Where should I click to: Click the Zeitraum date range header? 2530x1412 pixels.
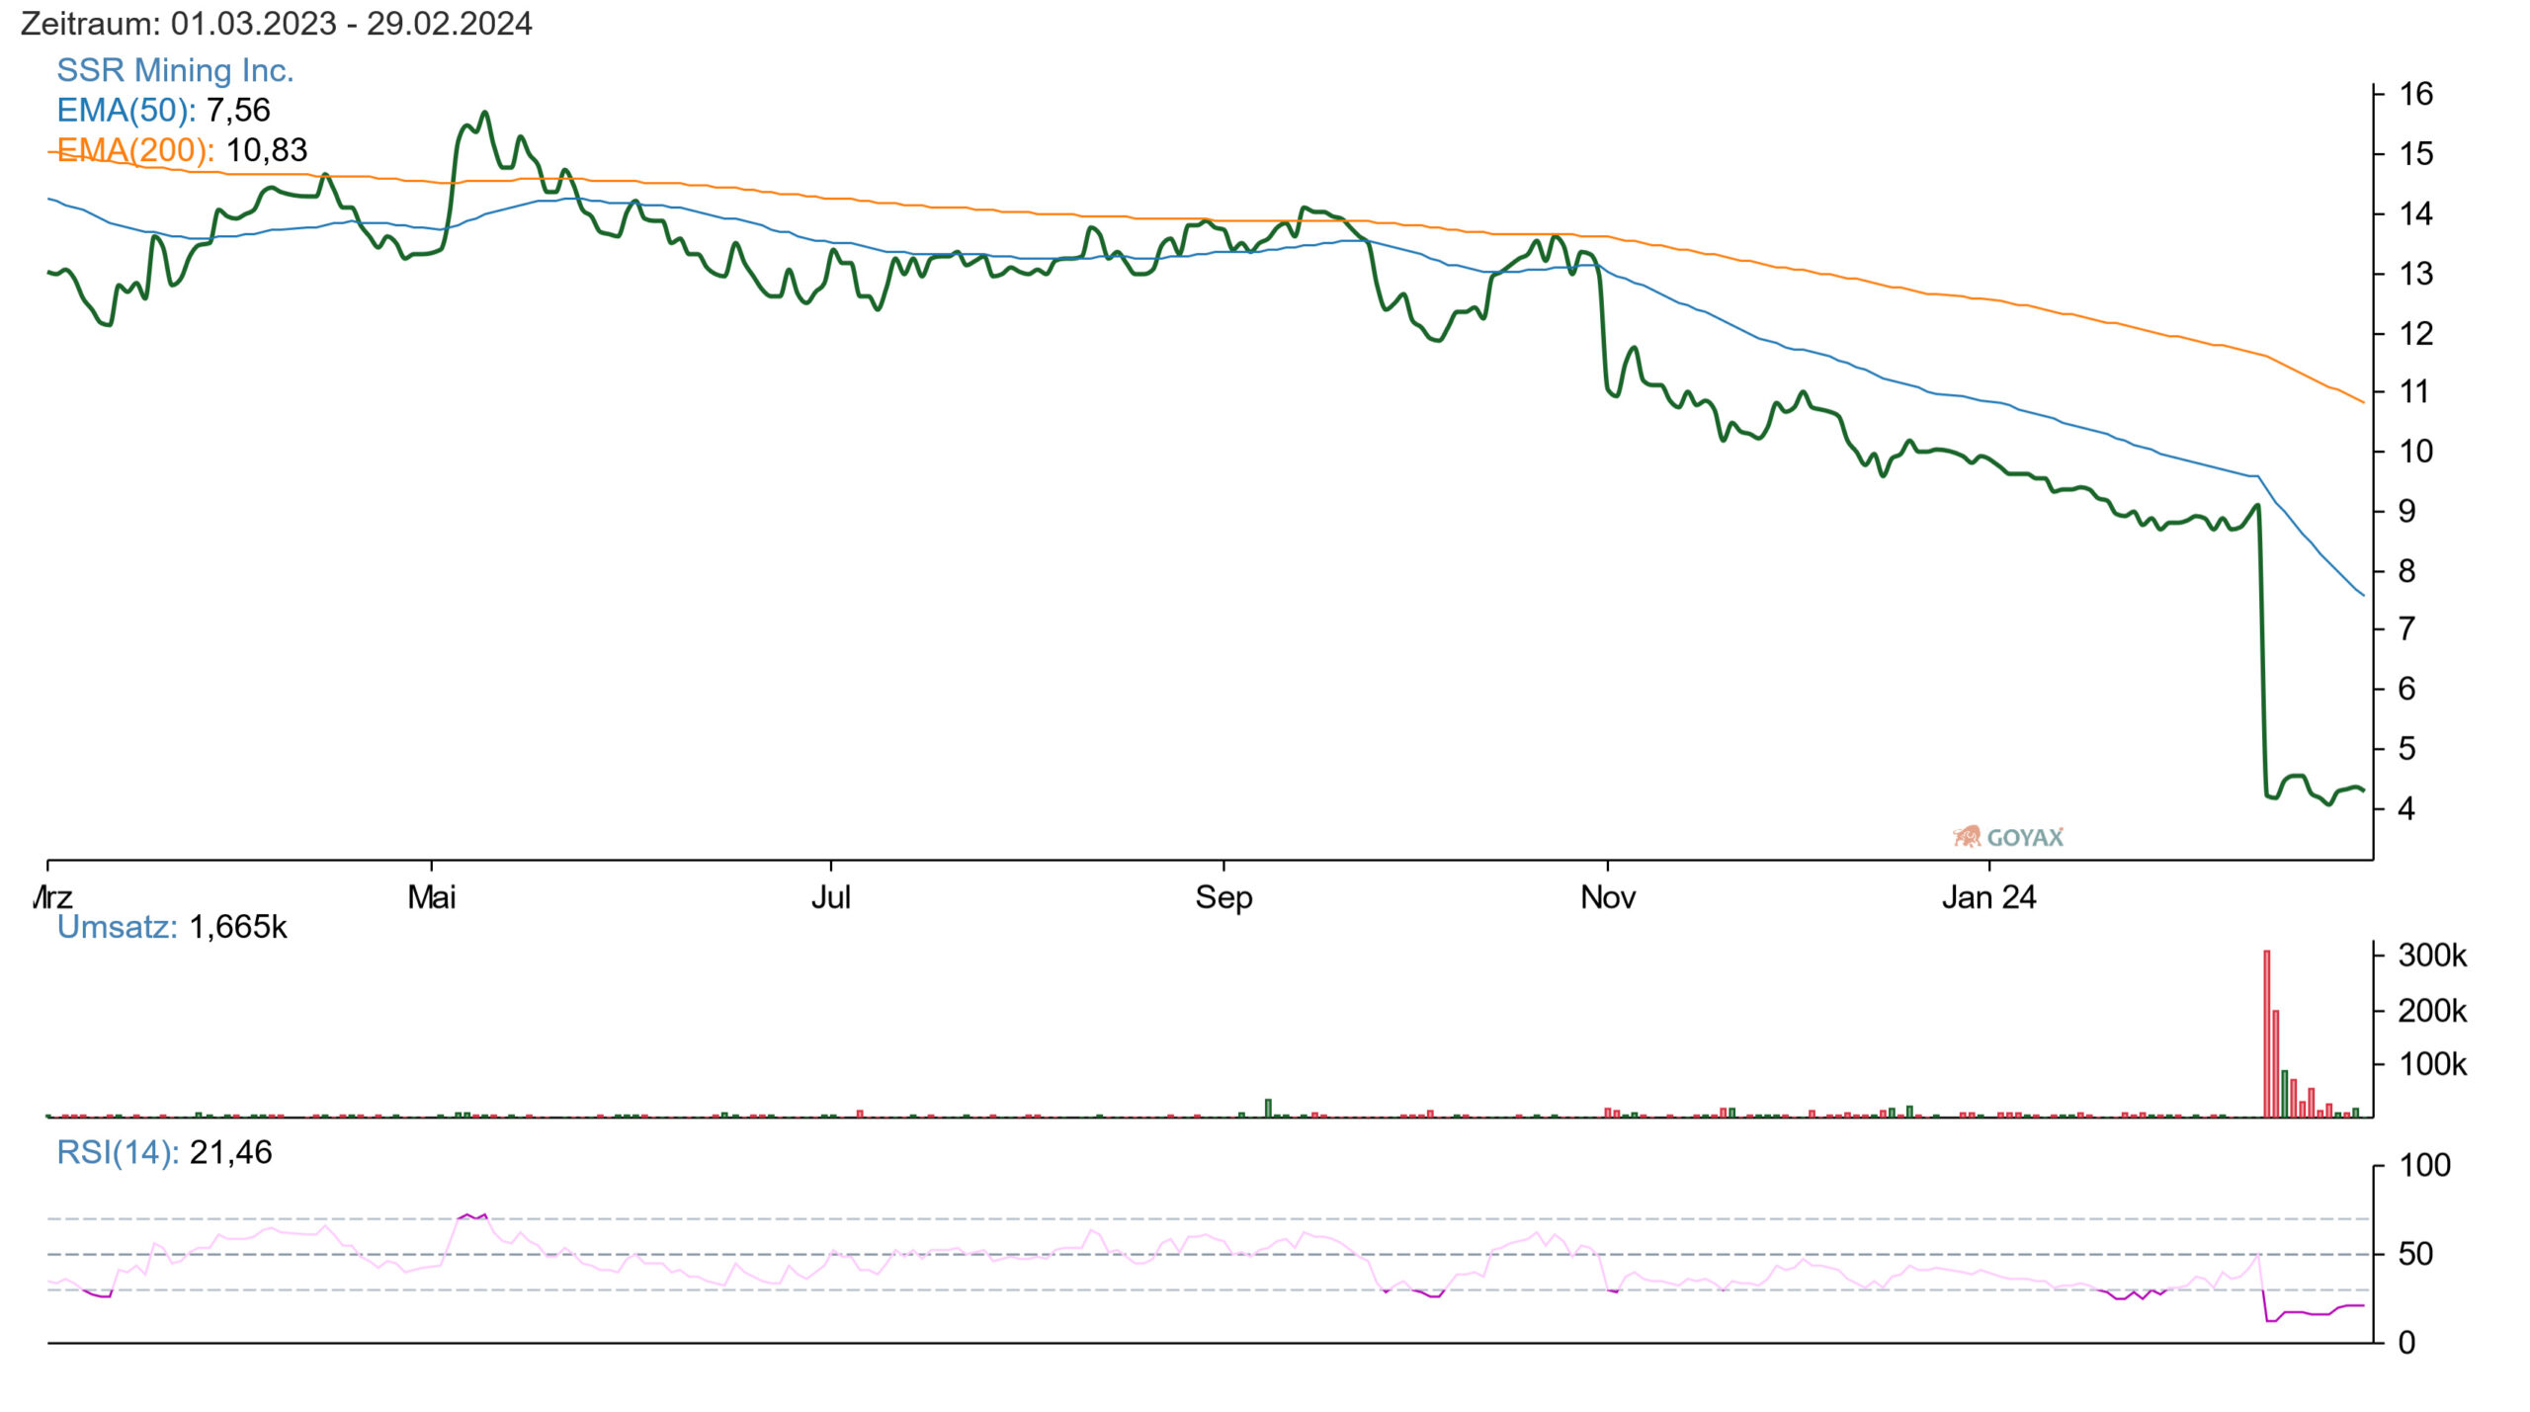point(276,23)
